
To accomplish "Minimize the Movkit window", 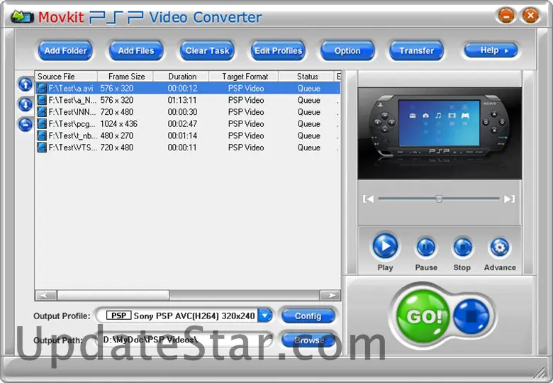I will (x=506, y=16).
